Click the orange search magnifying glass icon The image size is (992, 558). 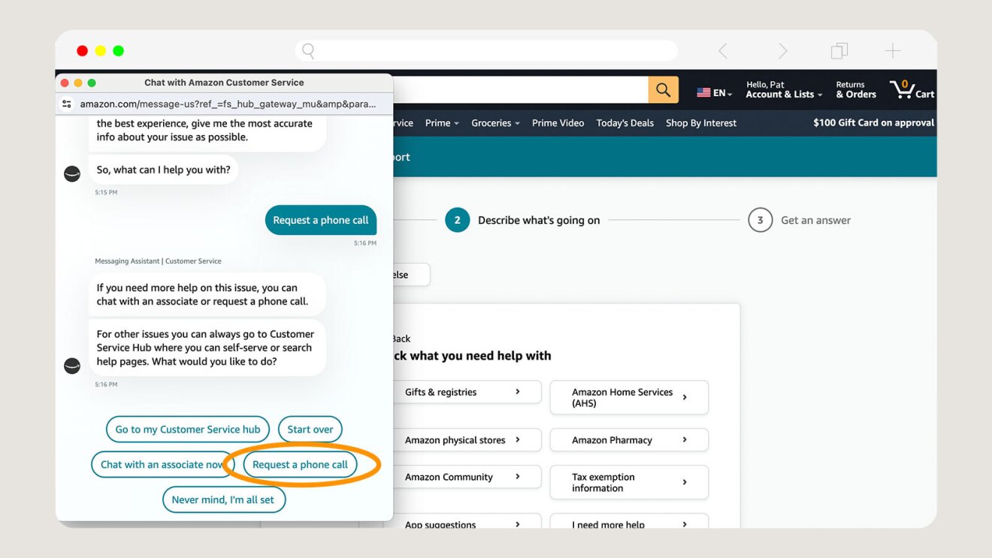663,89
